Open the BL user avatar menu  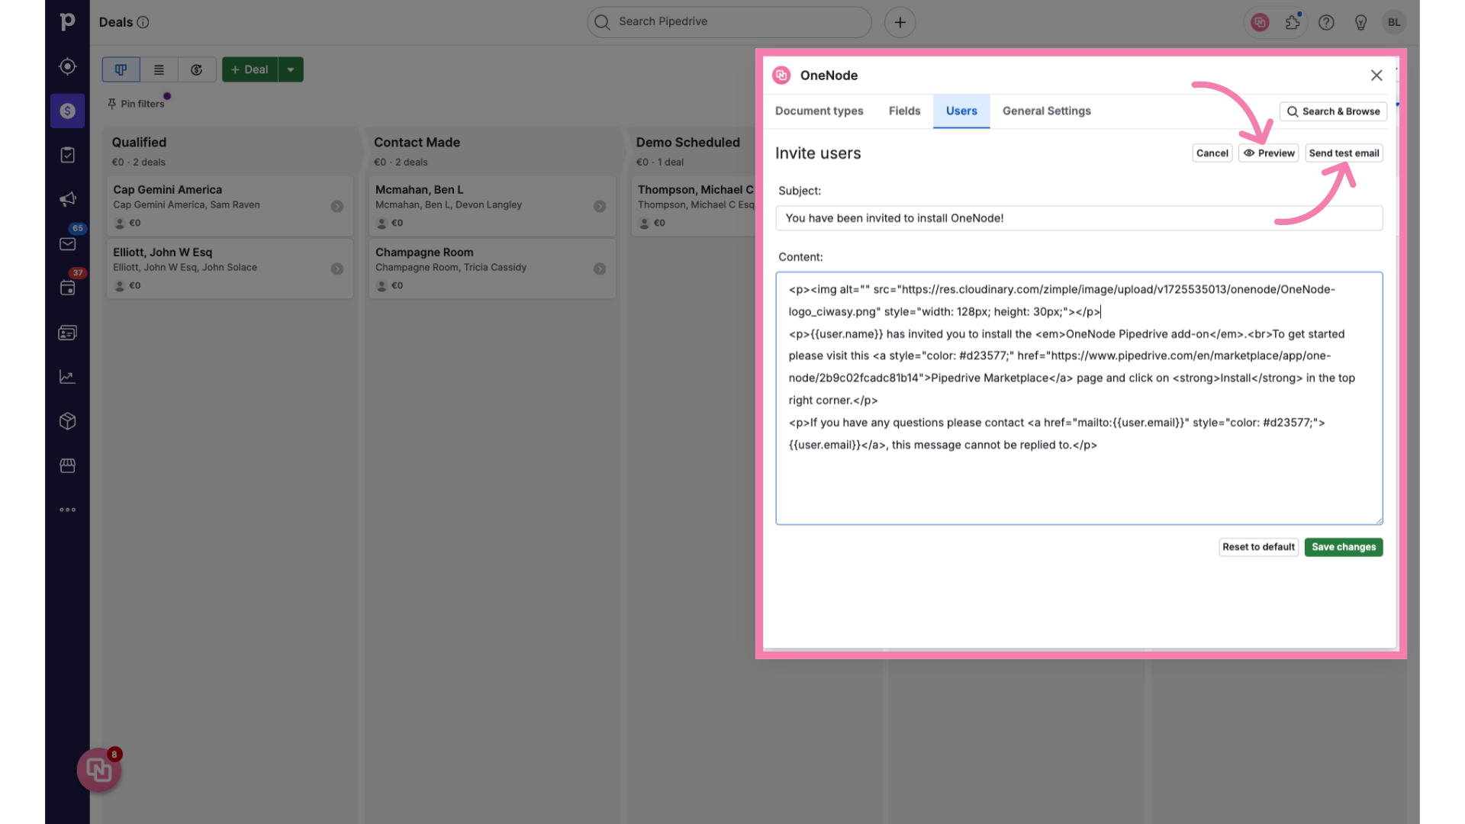[1394, 22]
